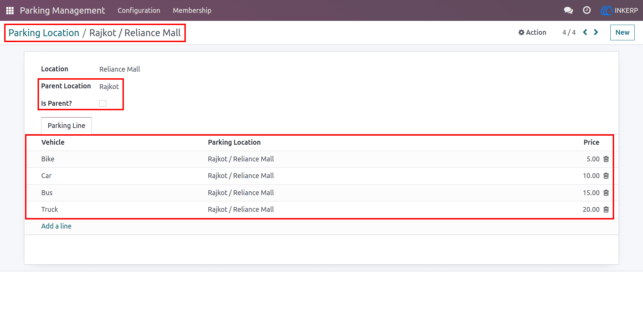Image resolution: width=643 pixels, height=336 pixels.
Task: Select the Car vehicle cell
Action: click(x=46, y=176)
